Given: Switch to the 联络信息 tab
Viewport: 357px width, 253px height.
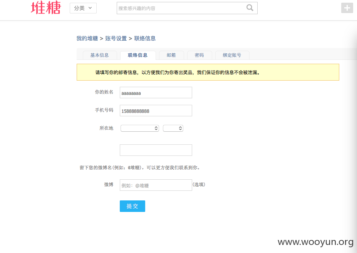Looking at the screenshot, I should tap(138, 55).
